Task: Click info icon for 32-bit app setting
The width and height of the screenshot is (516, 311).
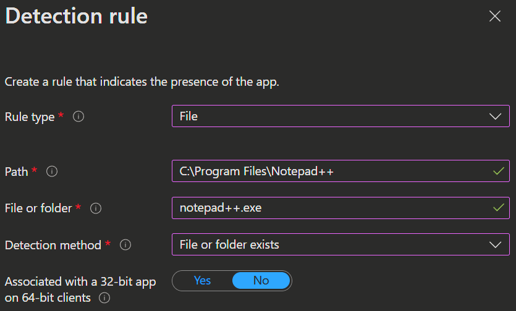Action: pos(104,298)
